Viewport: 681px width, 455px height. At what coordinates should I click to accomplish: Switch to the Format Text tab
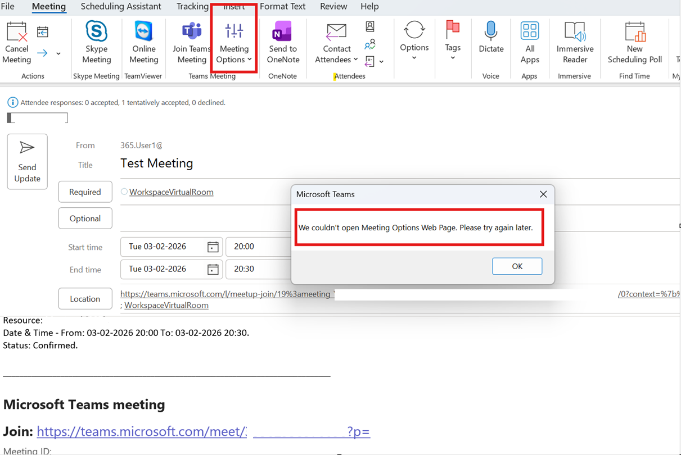(283, 7)
